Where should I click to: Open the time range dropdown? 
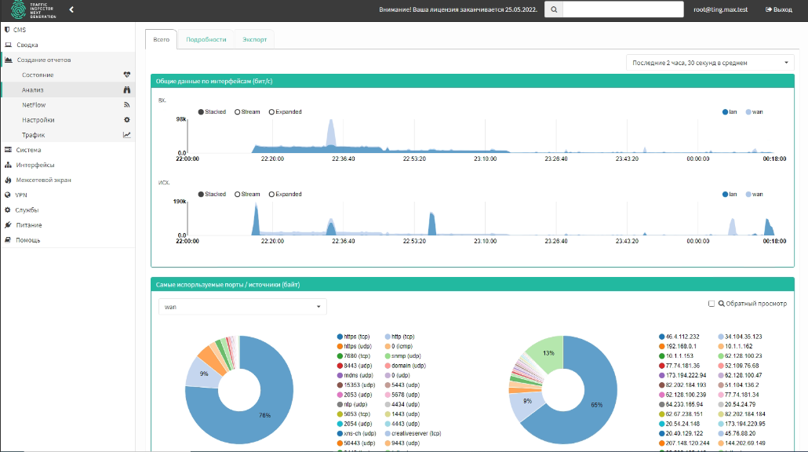coord(710,63)
